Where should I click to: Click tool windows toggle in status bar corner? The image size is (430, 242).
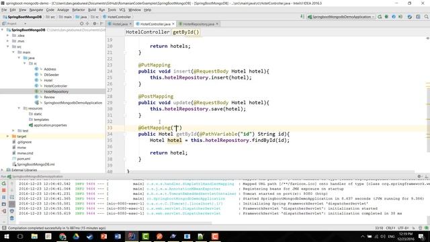pos(4,228)
